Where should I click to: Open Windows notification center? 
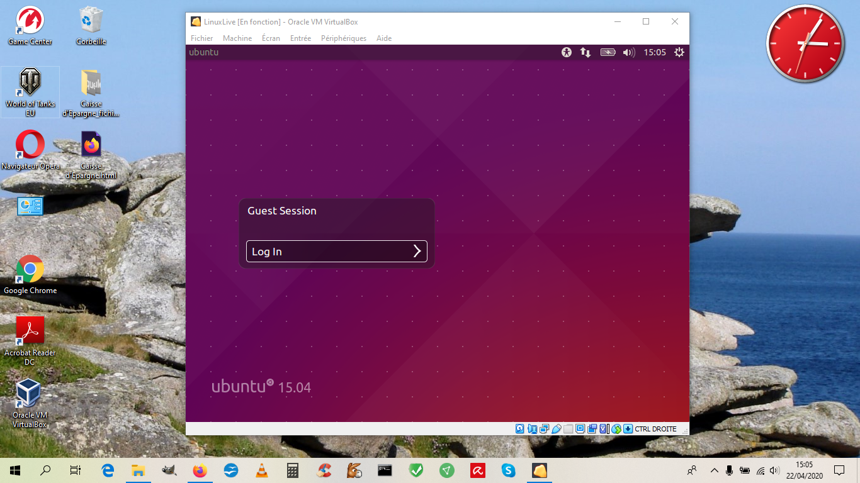(839, 470)
